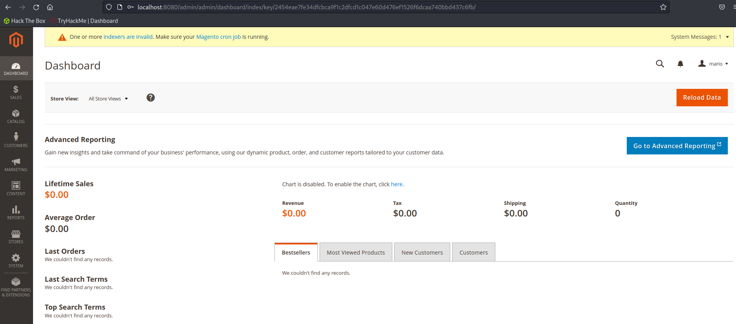This screenshot has height=324, width=736.
Task: Follow the 'indexers are invalid' link
Action: pyautogui.click(x=128, y=37)
